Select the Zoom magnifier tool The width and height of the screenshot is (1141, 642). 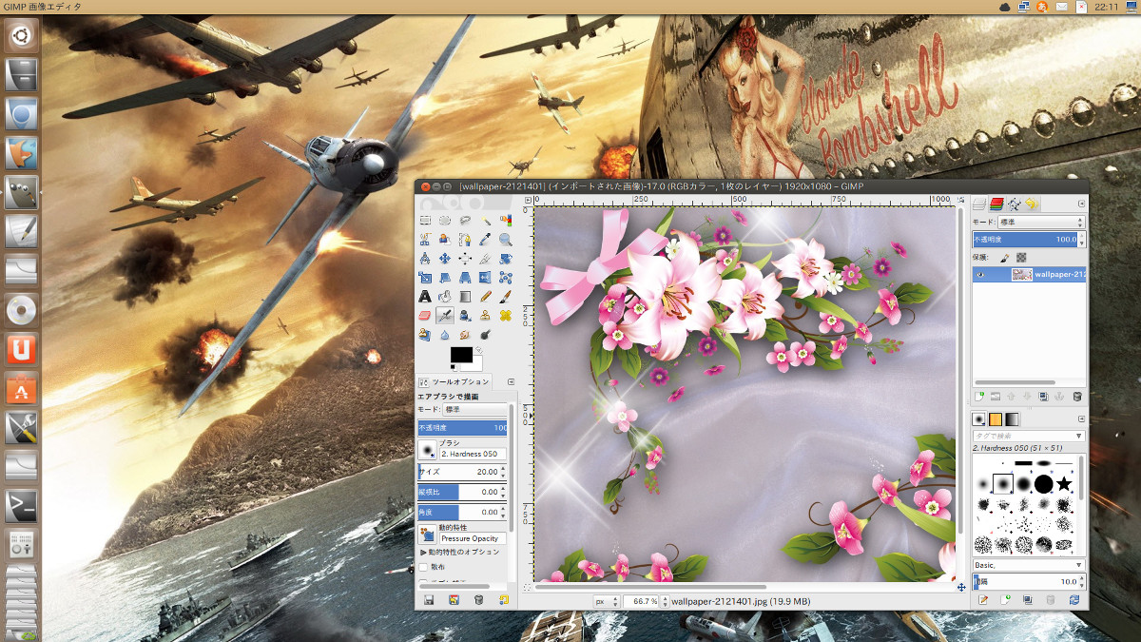coord(506,239)
